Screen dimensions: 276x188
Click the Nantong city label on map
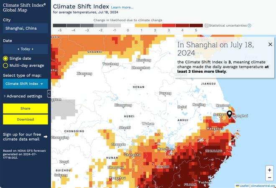coord(223,105)
